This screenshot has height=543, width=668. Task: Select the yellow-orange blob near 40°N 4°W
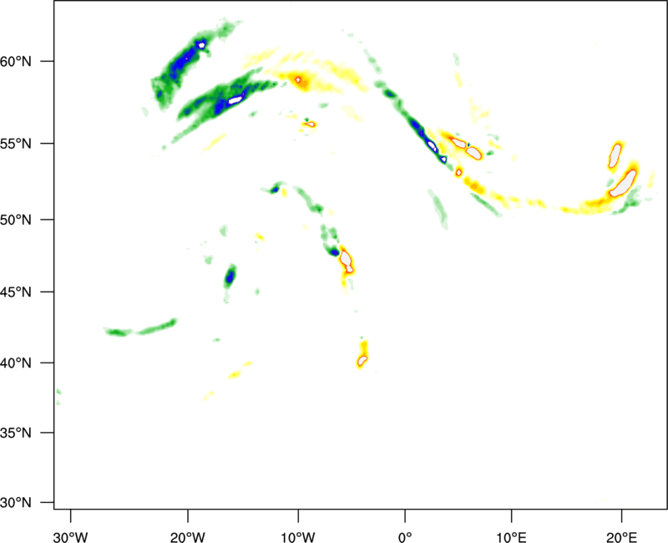click(362, 358)
